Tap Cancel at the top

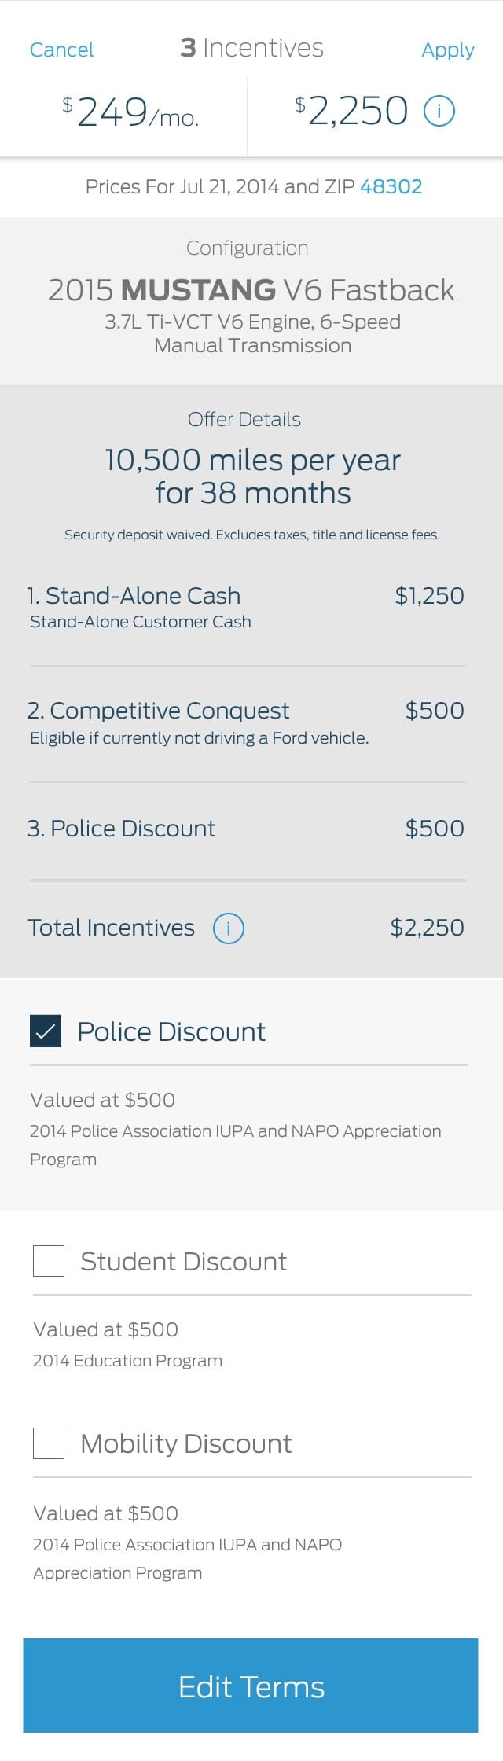click(x=61, y=50)
